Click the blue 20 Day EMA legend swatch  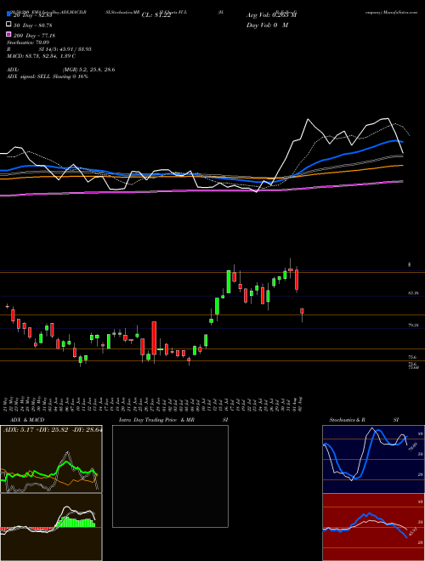[8, 14]
